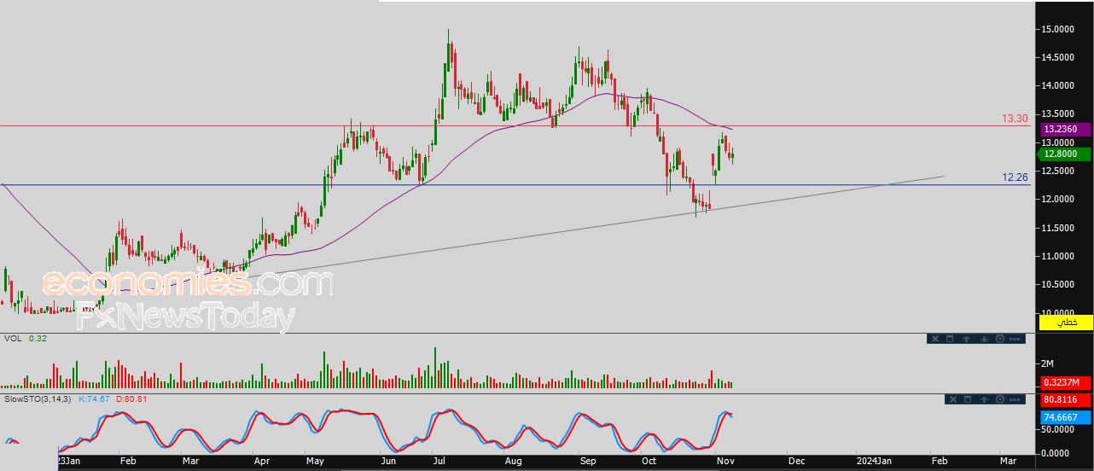Move the VOL panel down
The image size is (1094, 471).
point(984,339)
